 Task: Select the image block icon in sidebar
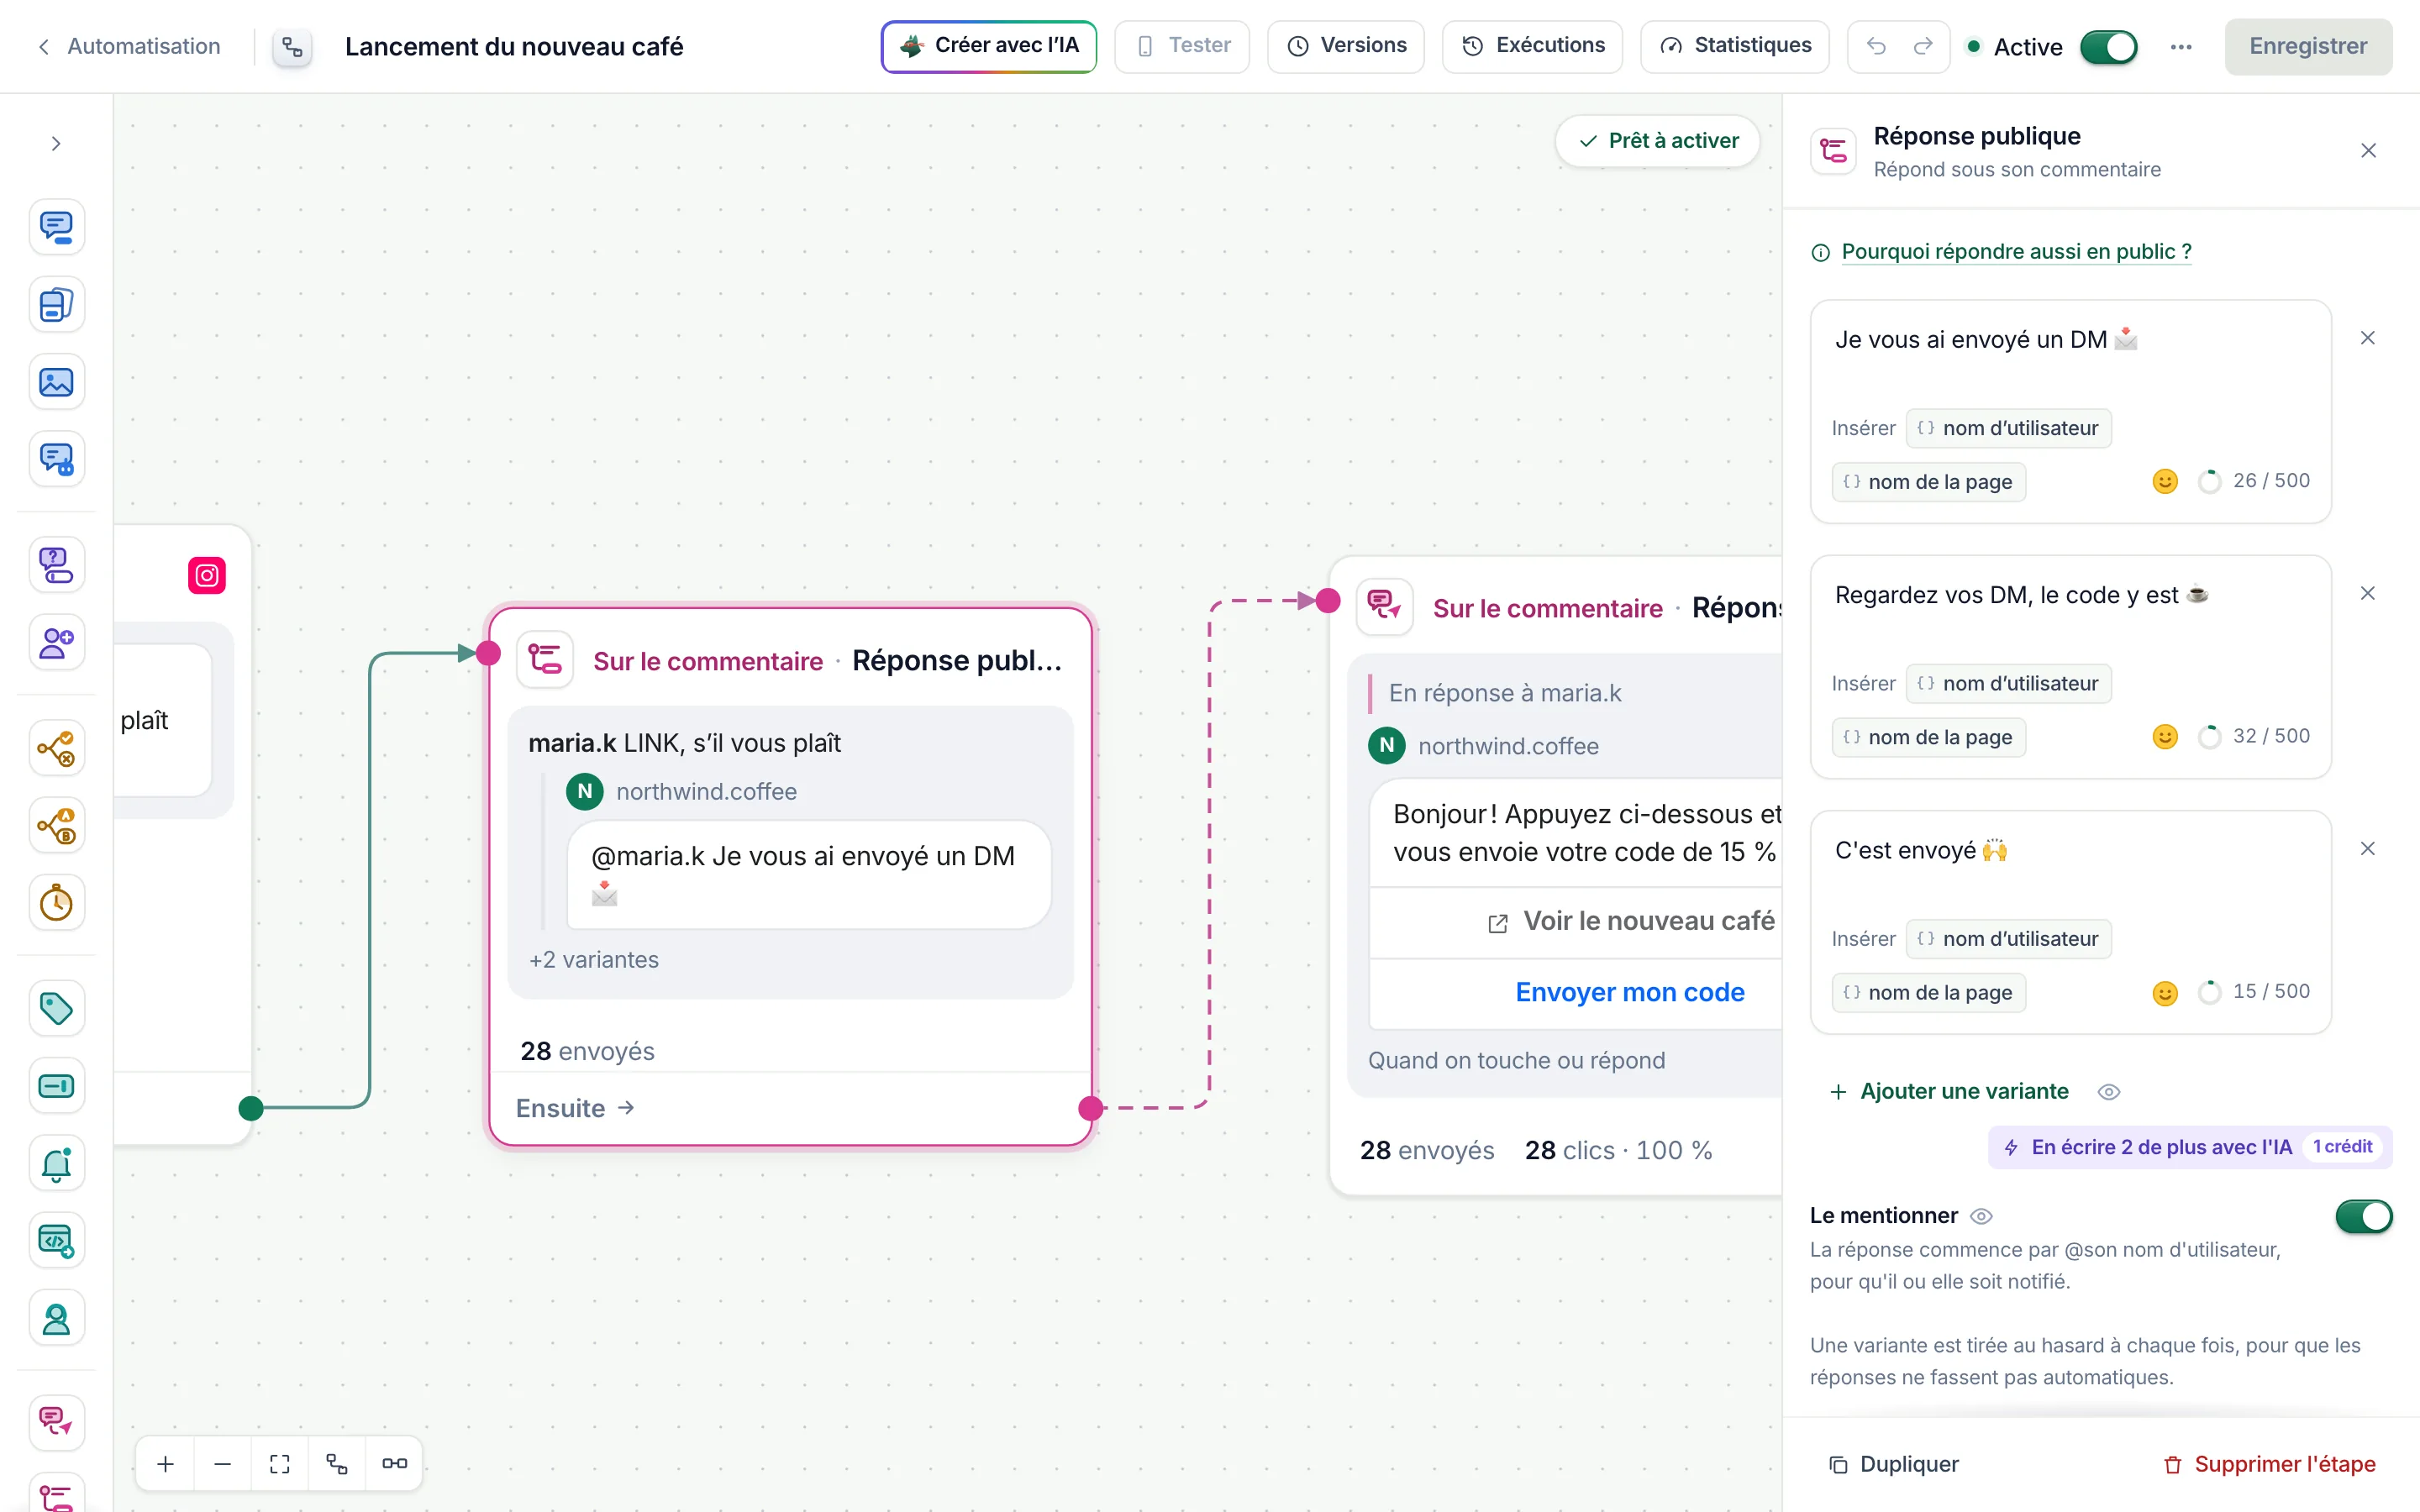click(56, 382)
